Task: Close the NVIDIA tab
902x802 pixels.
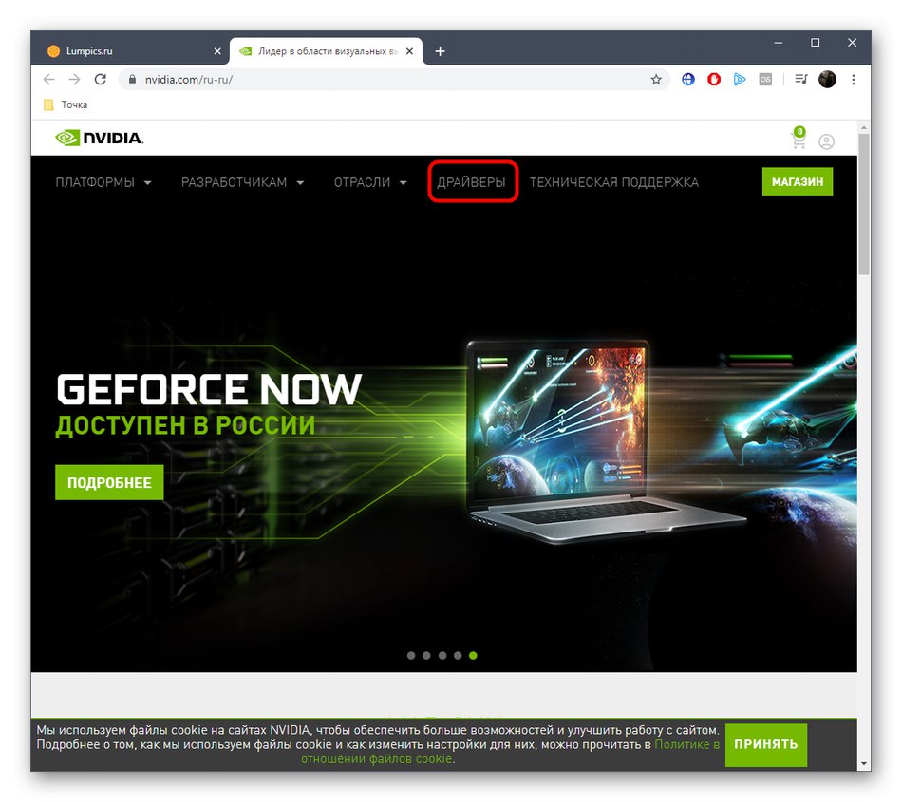Action: click(x=409, y=51)
